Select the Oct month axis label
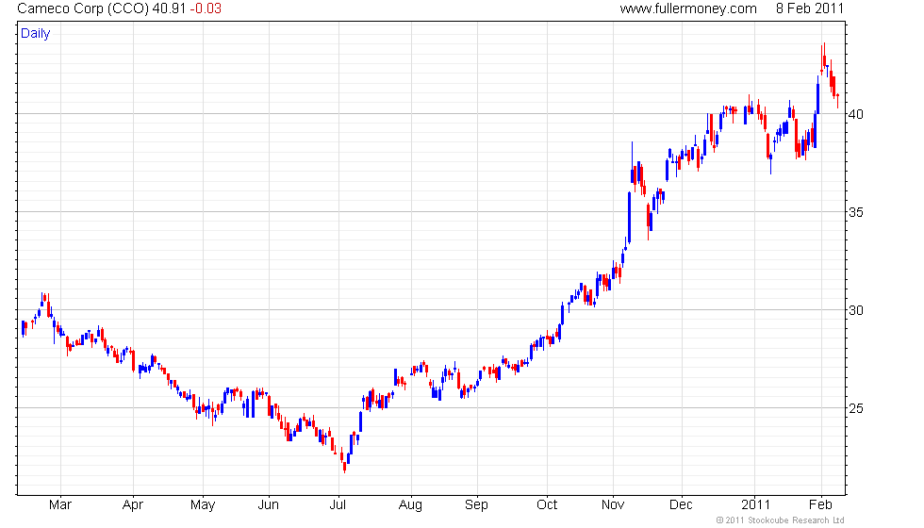924x528 pixels. (x=547, y=504)
